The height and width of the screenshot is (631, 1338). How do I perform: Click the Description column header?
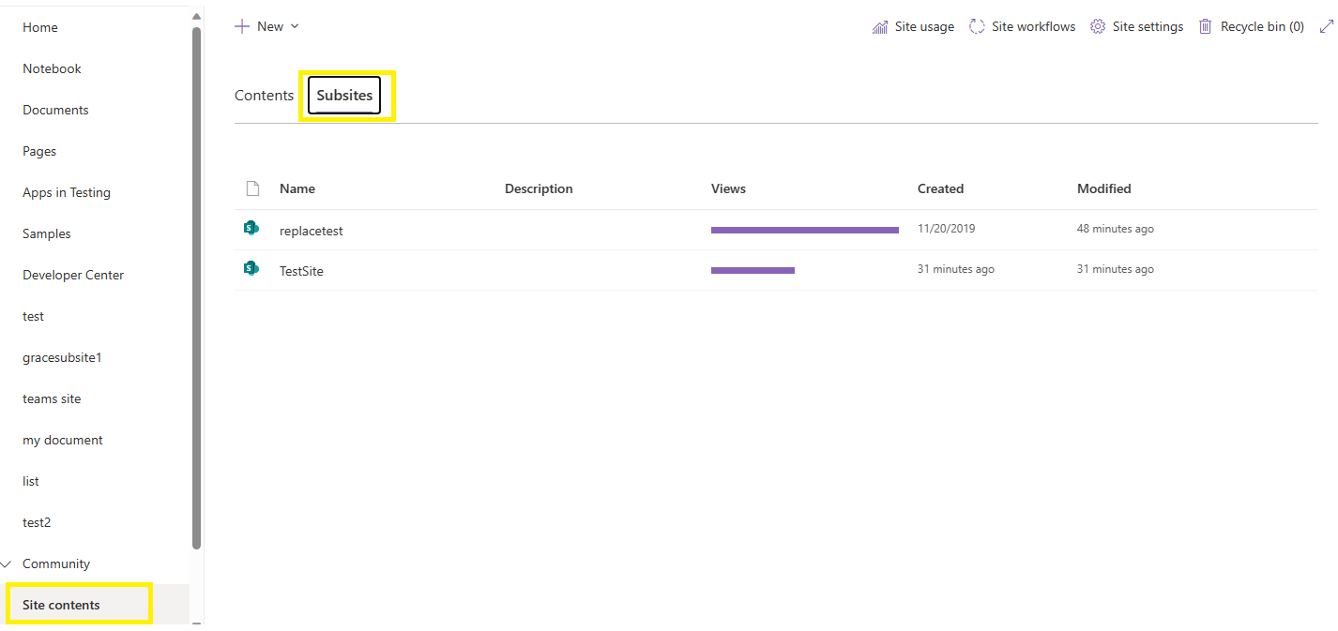point(539,188)
